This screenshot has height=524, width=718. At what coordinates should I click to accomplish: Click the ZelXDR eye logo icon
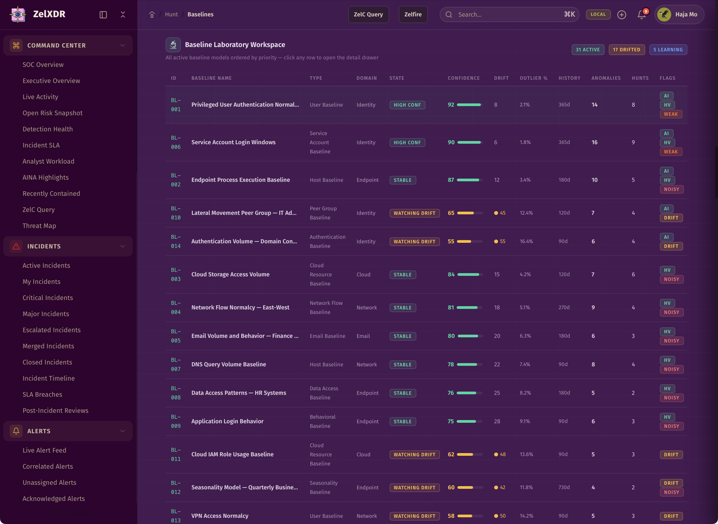coord(18,14)
